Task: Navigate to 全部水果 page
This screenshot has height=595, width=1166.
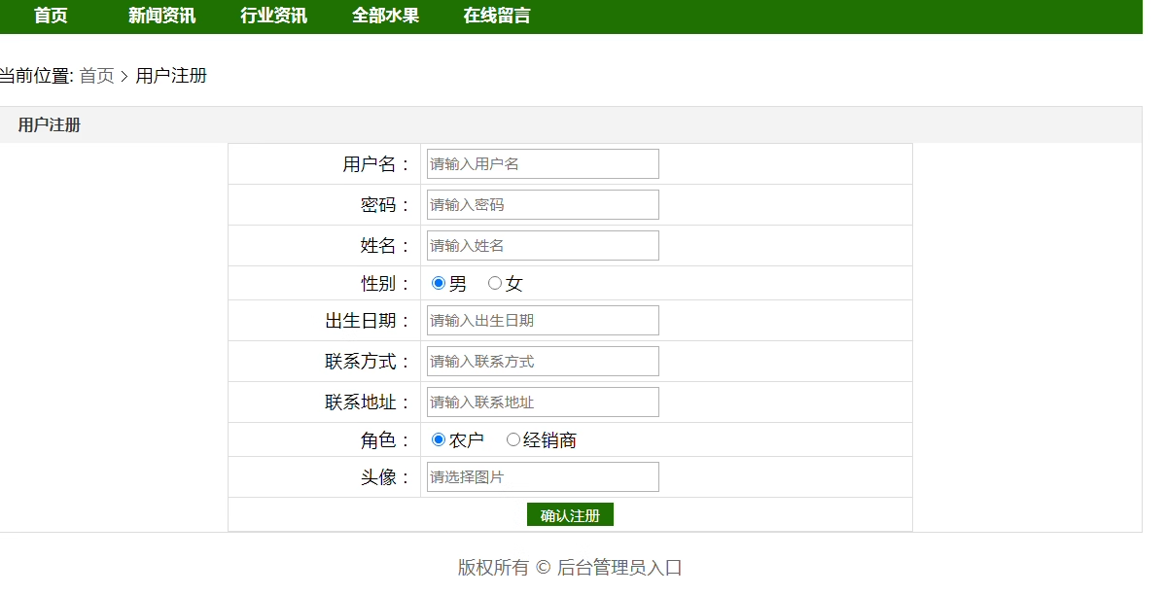Action: click(x=385, y=16)
